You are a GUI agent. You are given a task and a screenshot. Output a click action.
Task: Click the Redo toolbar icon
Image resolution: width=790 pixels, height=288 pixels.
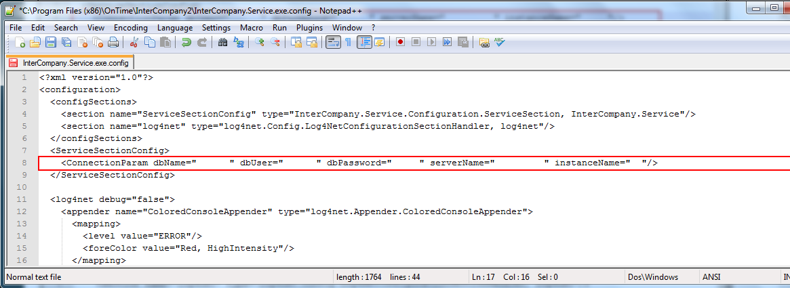coord(201,43)
